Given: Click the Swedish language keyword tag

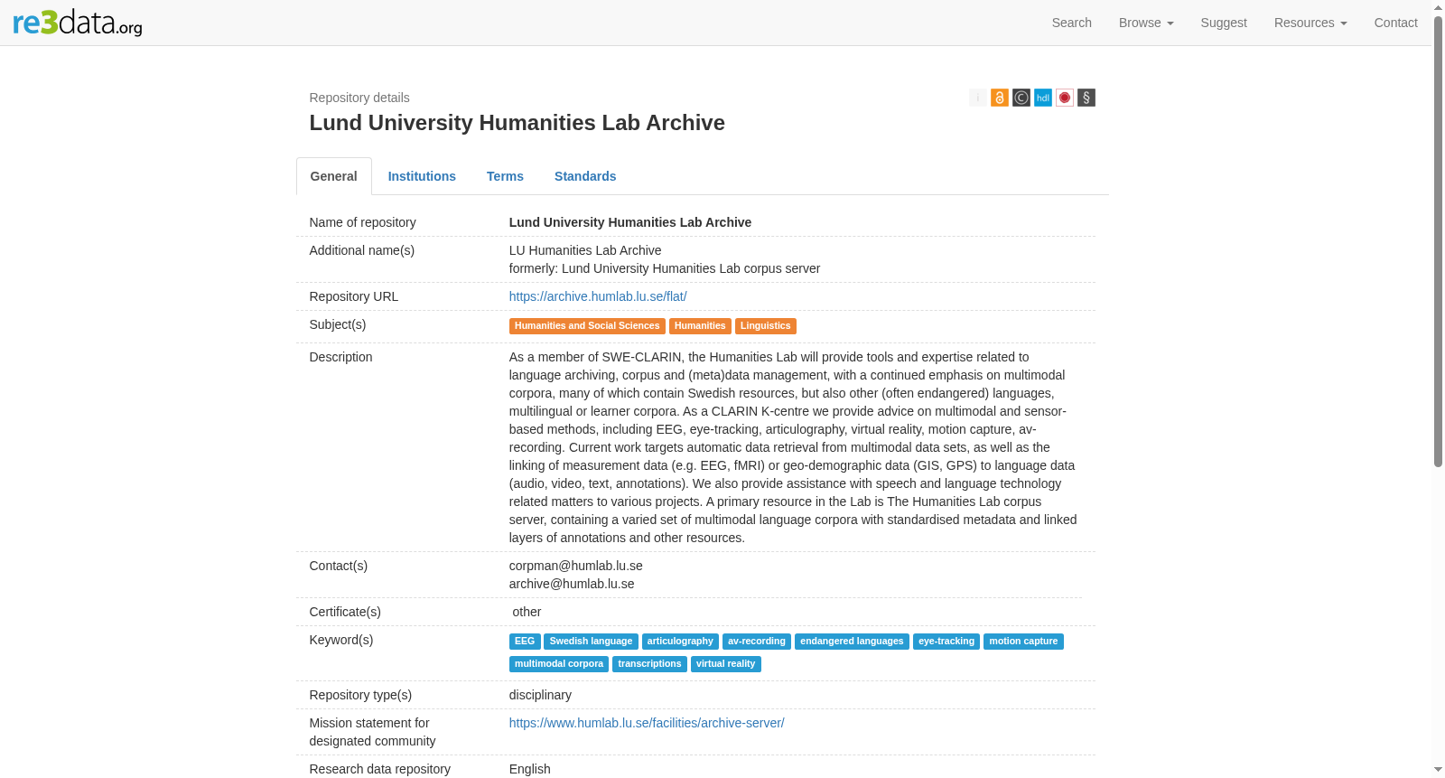Looking at the screenshot, I should (592, 642).
